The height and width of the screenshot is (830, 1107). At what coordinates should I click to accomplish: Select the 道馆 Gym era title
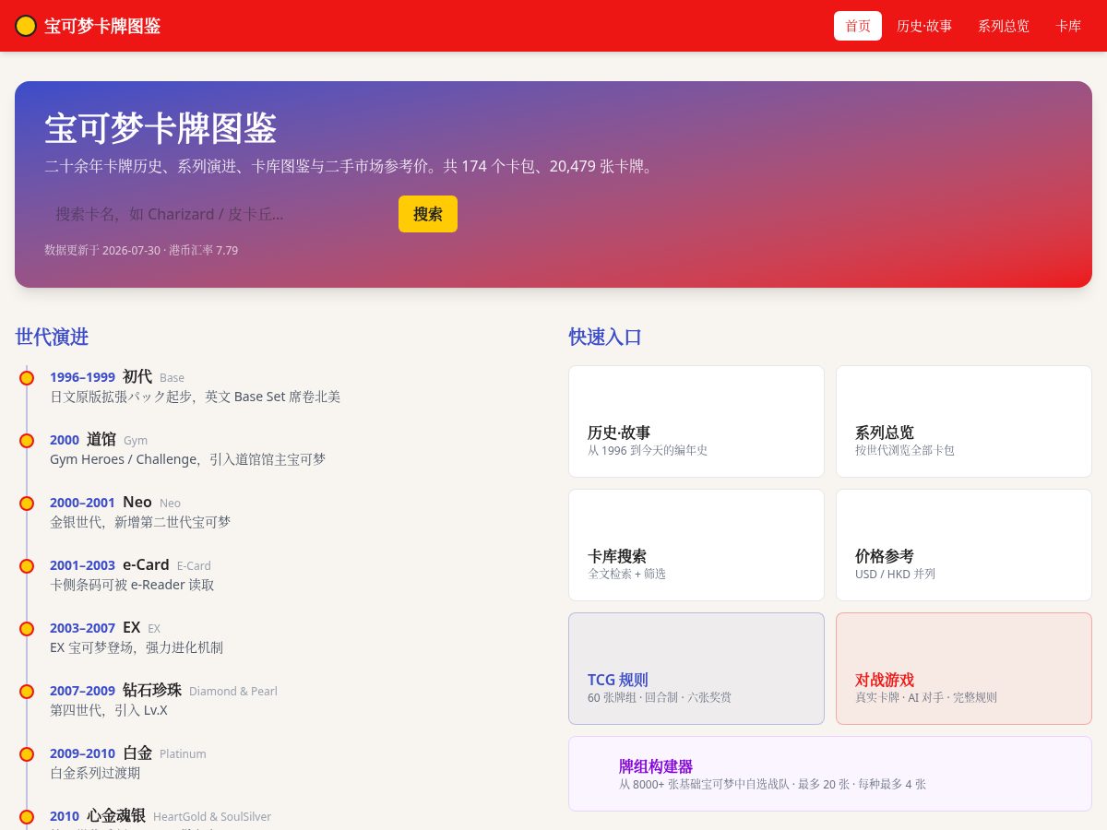tap(101, 439)
